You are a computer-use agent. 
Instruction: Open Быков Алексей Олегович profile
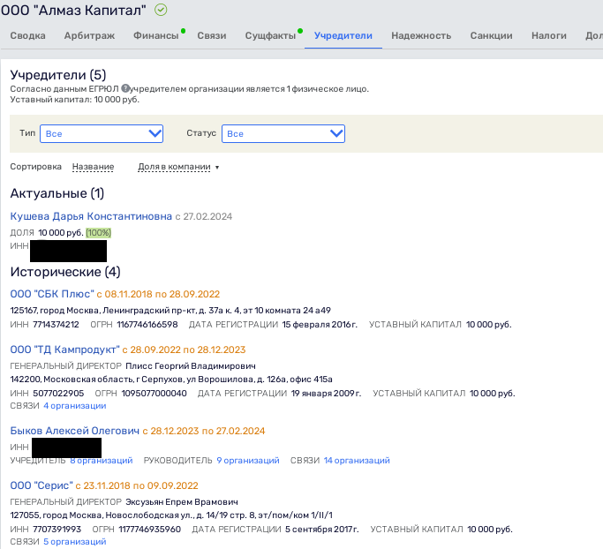75,431
